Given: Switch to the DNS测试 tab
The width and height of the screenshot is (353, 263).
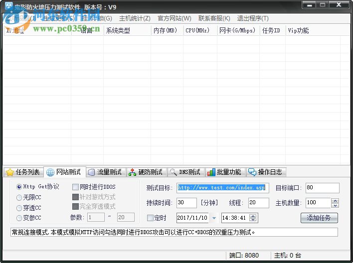Looking at the screenshot, I should point(186,172).
